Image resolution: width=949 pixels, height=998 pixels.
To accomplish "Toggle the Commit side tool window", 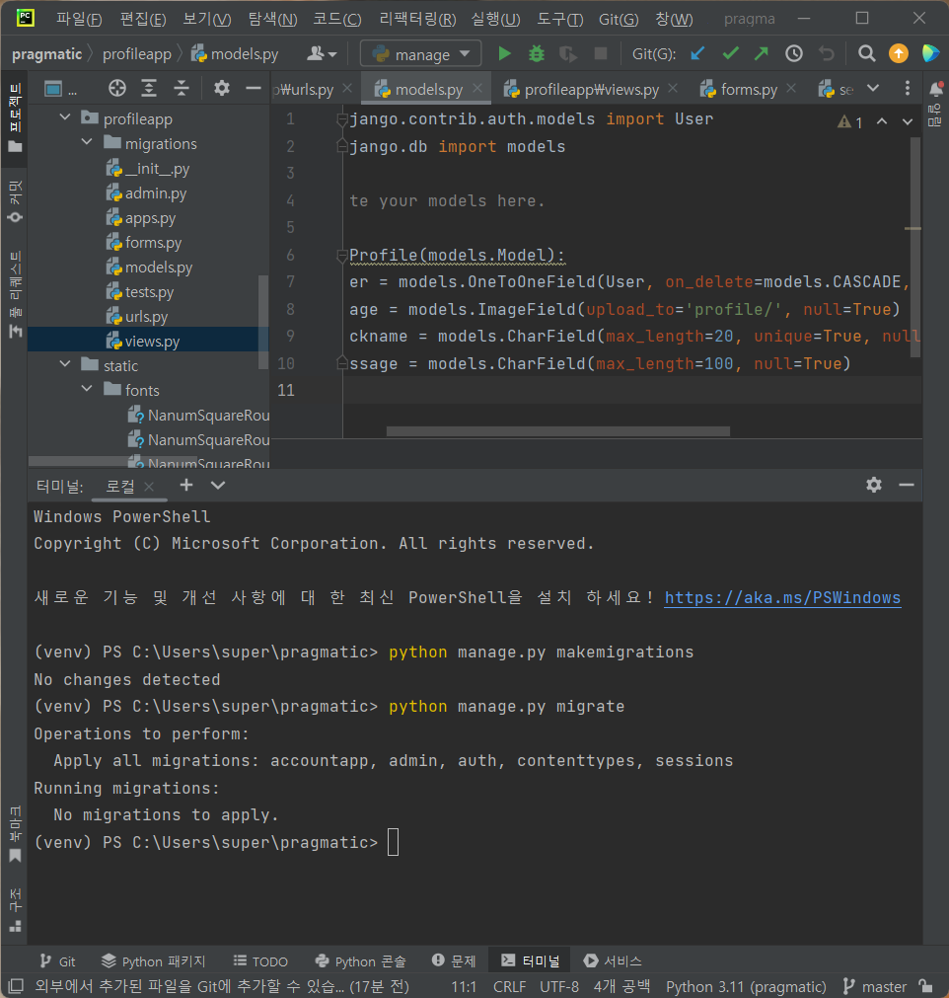I will tap(15, 201).
